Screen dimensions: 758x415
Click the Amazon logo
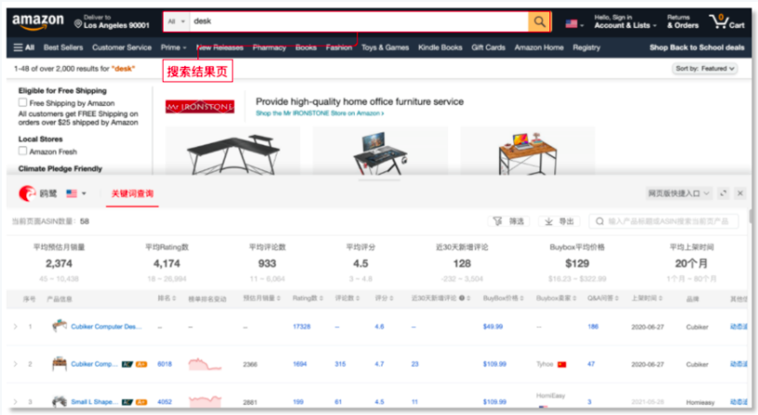coord(37,21)
